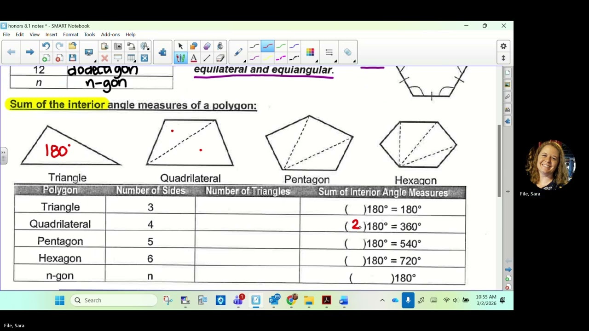Activate the Pens tool
589x331 pixels.
[180, 58]
